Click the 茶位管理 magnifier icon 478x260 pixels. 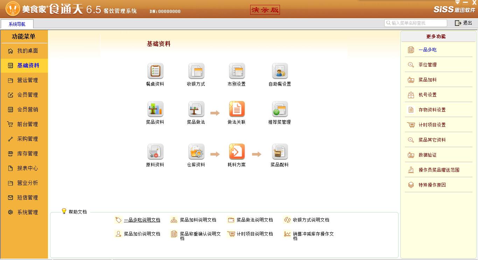(x=411, y=65)
